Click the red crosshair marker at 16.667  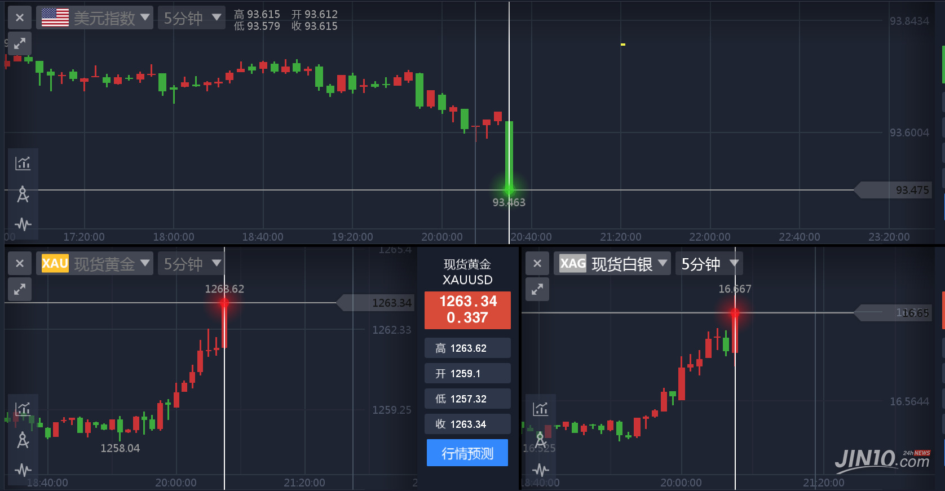[735, 313]
